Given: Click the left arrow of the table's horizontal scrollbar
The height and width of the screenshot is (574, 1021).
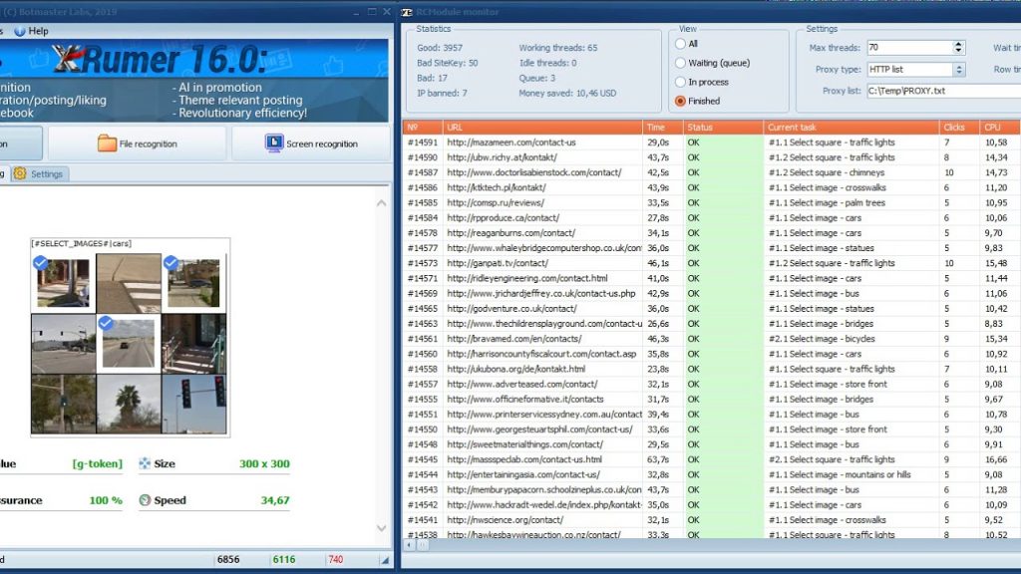Looking at the screenshot, I should tap(409, 545).
